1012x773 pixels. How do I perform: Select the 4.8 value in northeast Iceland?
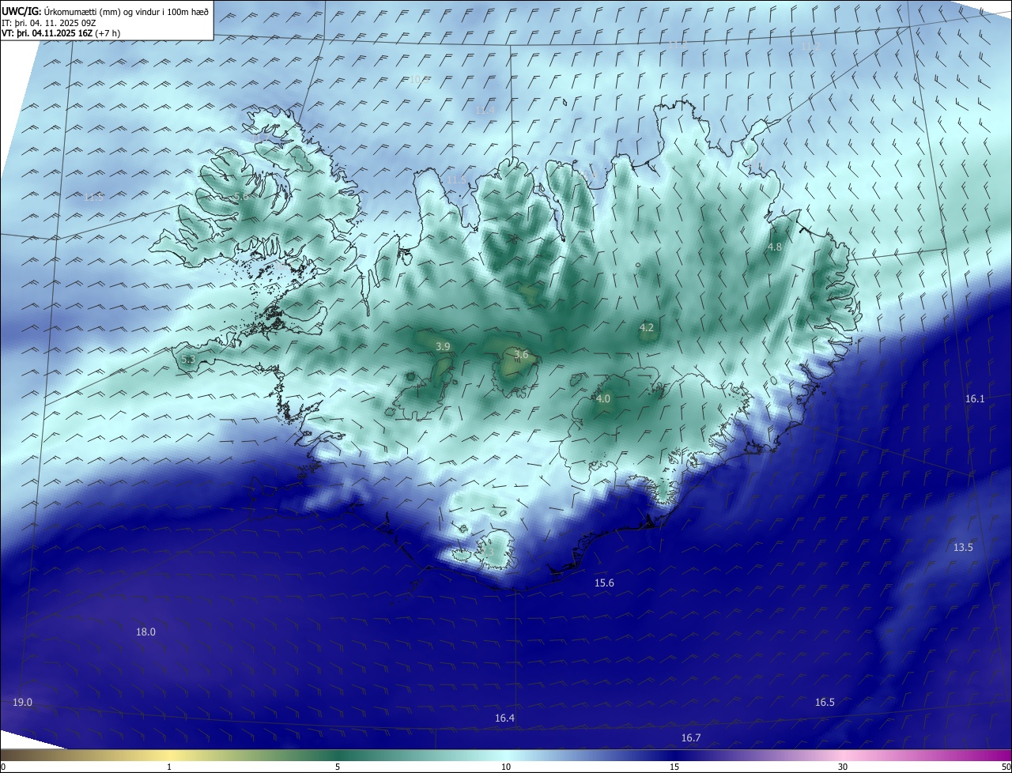click(x=775, y=247)
